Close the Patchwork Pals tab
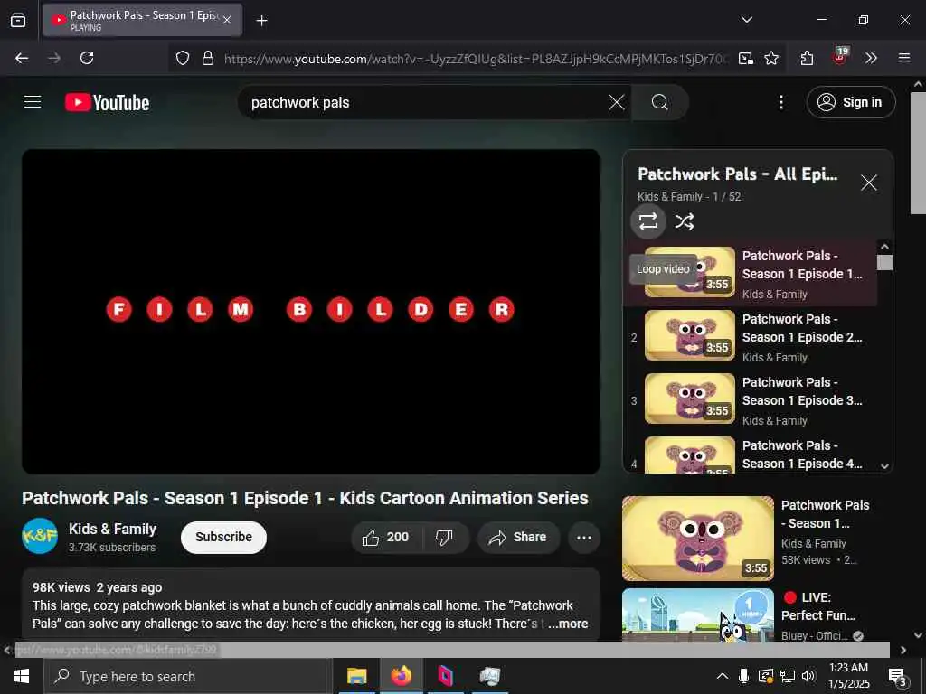The width and height of the screenshot is (926, 694). 227,20
